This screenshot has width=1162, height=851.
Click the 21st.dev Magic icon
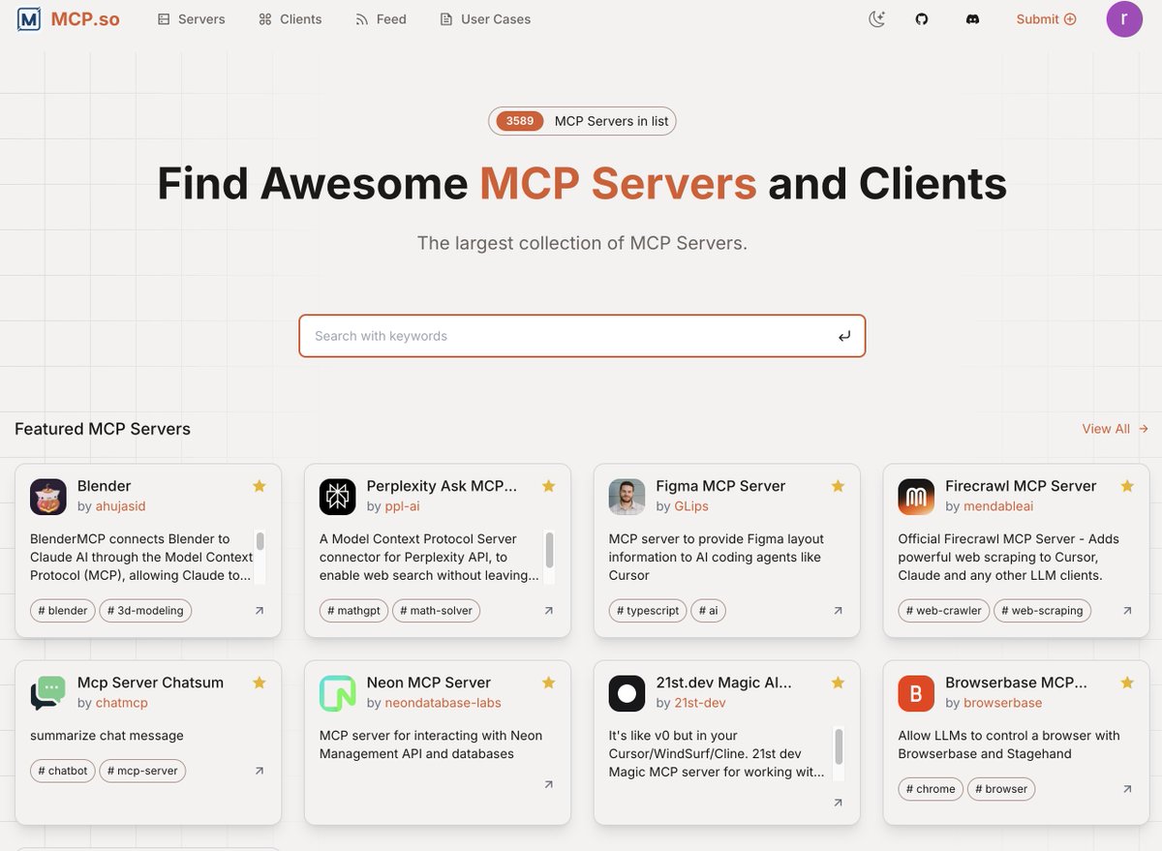pos(627,693)
